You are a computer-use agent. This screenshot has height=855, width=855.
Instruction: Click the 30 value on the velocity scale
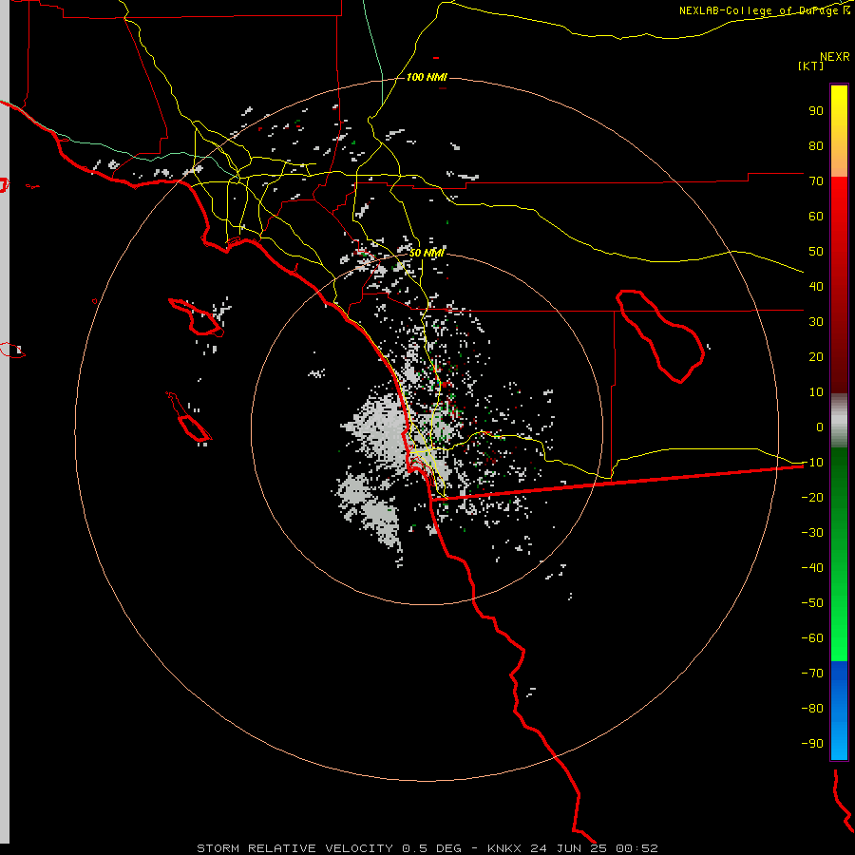pos(816,322)
